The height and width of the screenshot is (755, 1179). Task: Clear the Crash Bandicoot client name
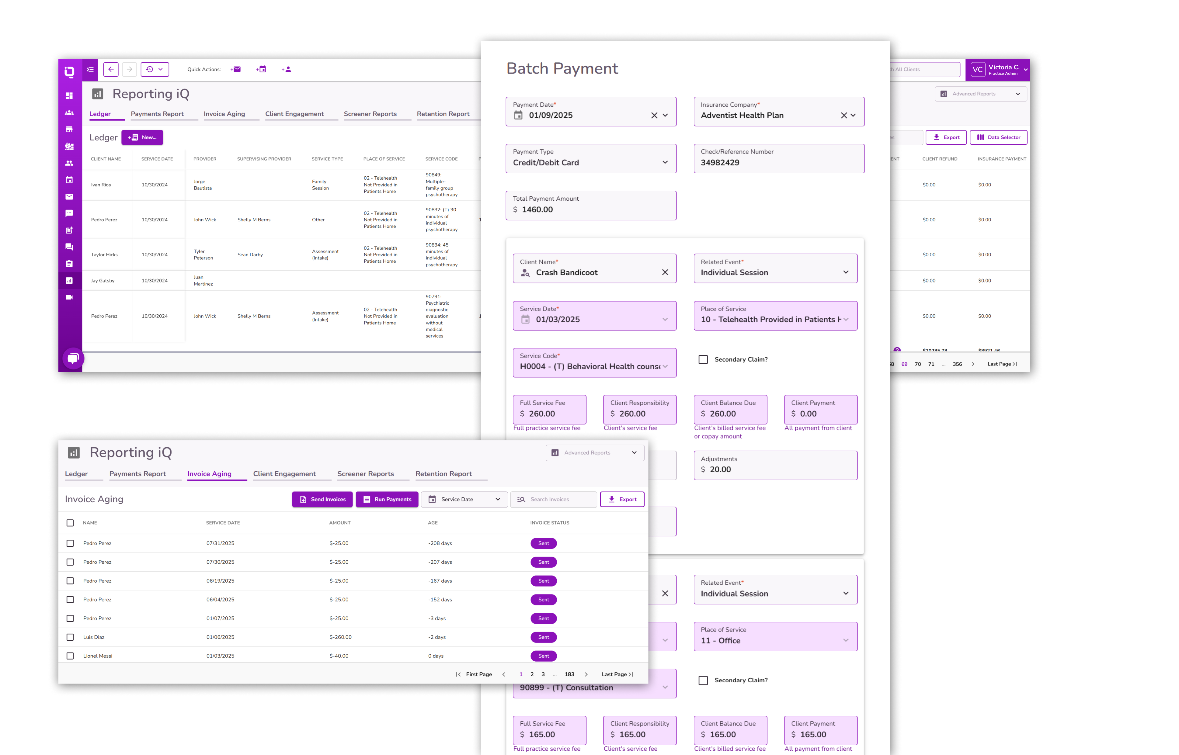665,272
